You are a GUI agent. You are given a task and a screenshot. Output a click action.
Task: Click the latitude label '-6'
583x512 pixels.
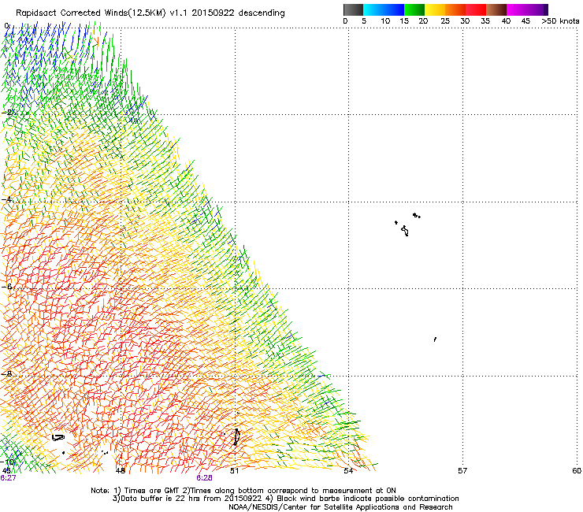[x=7, y=286]
